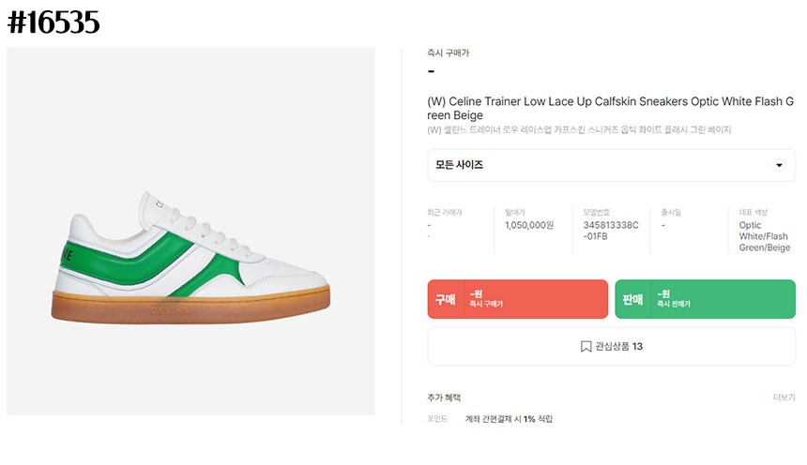
Task: Open the 모든 사이즈 size selector
Action: pos(612,165)
